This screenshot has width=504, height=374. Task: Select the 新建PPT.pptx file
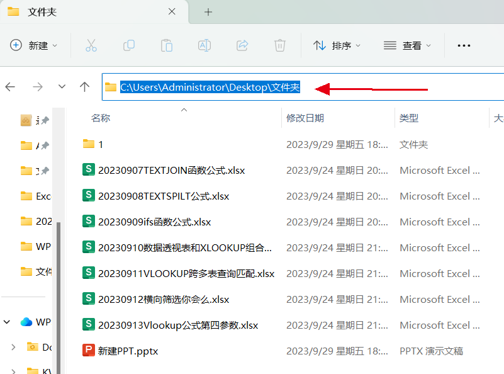[x=120, y=351]
